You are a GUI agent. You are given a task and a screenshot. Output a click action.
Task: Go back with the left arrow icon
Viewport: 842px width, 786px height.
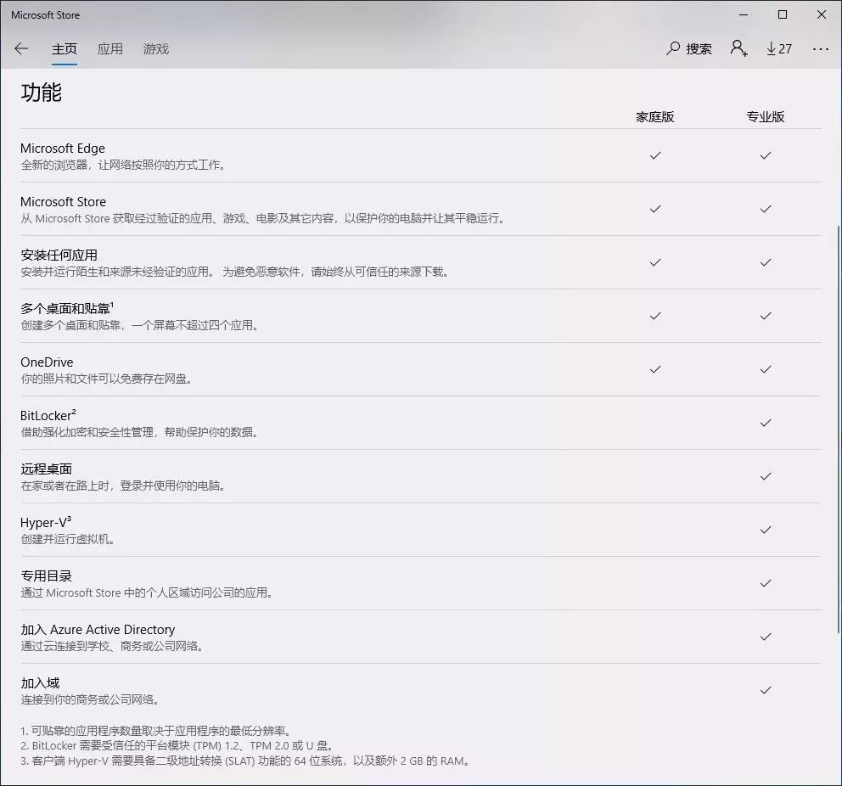pos(21,49)
